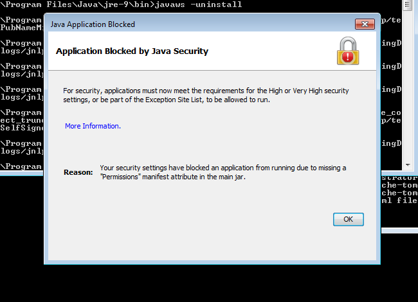This screenshot has width=418, height=302.
Task: Click the strator console text fragment
Action: pos(399,174)
